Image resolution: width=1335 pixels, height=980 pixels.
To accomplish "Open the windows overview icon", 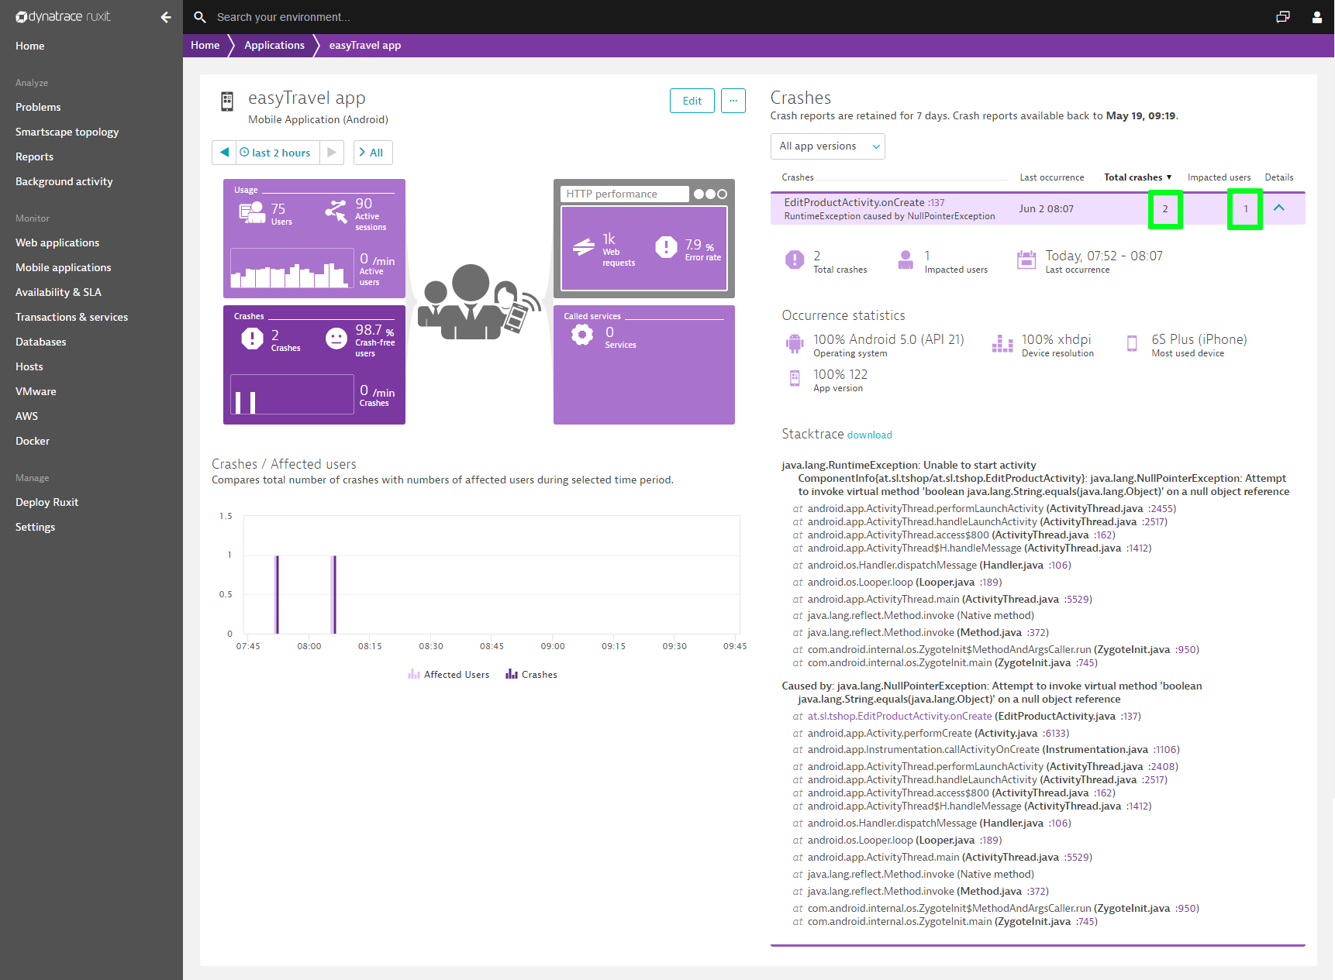I will (1283, 17).
